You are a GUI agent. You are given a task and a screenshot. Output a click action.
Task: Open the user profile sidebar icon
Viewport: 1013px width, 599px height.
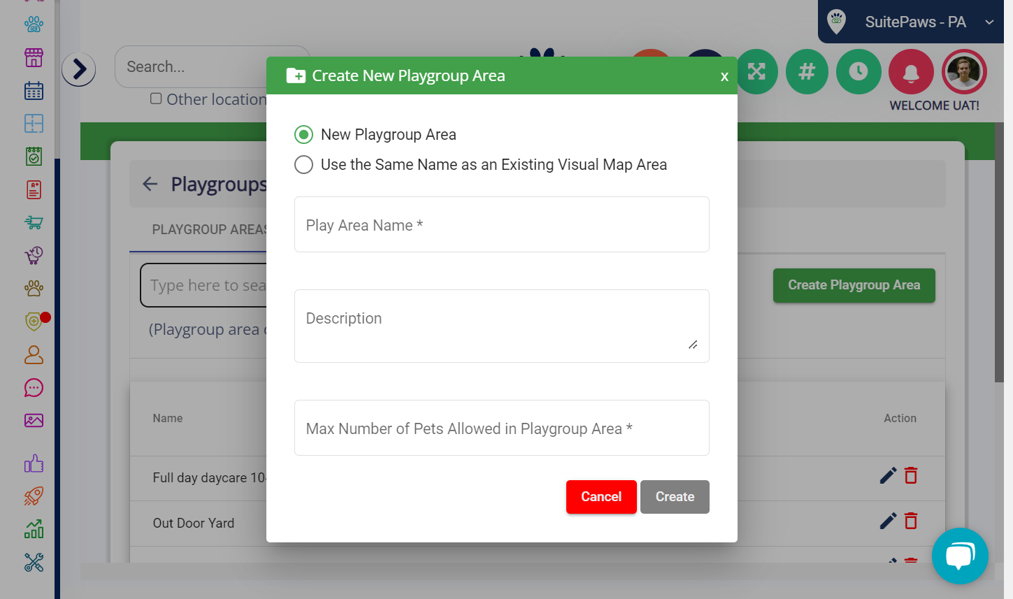[x=34, y=354]
